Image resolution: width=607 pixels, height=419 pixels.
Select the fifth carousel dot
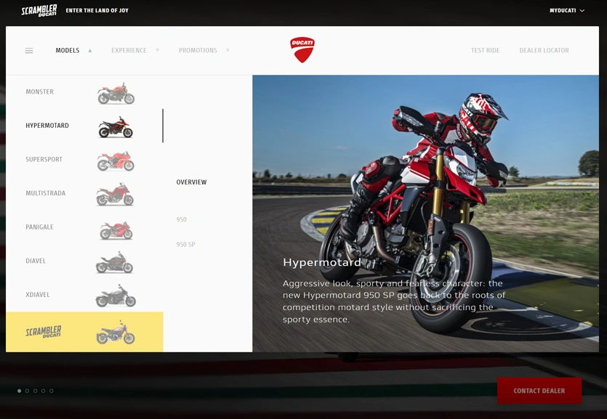(x=52, y=391)
